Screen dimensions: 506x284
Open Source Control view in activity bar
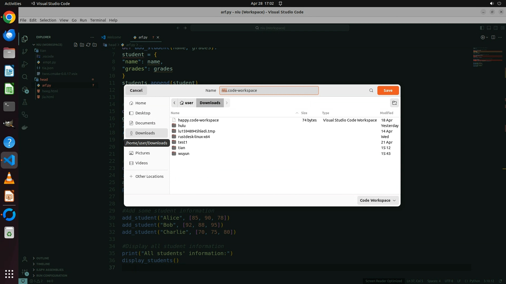pos(25,52)
